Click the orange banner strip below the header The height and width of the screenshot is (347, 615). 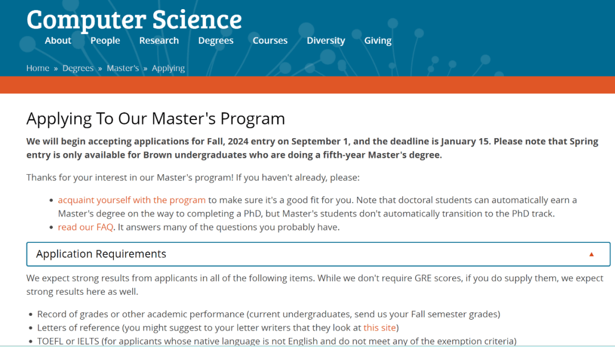tap(307, 85)
